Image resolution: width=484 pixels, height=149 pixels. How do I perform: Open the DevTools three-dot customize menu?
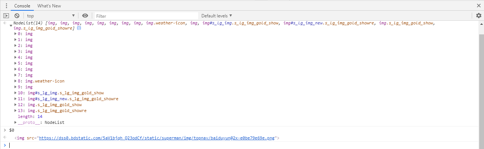[6, 6]
